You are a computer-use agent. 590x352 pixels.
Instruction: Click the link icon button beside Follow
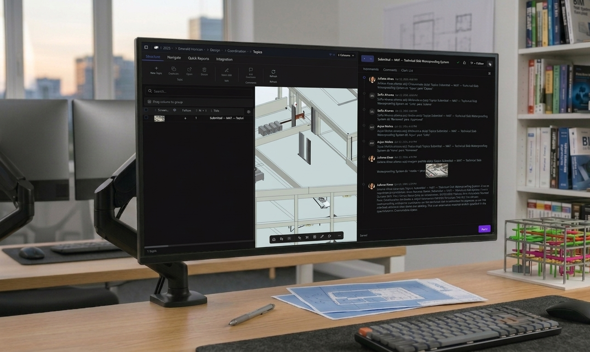click(x=490, y=64)
